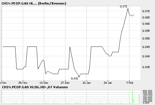Select the 24. Jan date label
155x105 pixels.
coord(108,83)
